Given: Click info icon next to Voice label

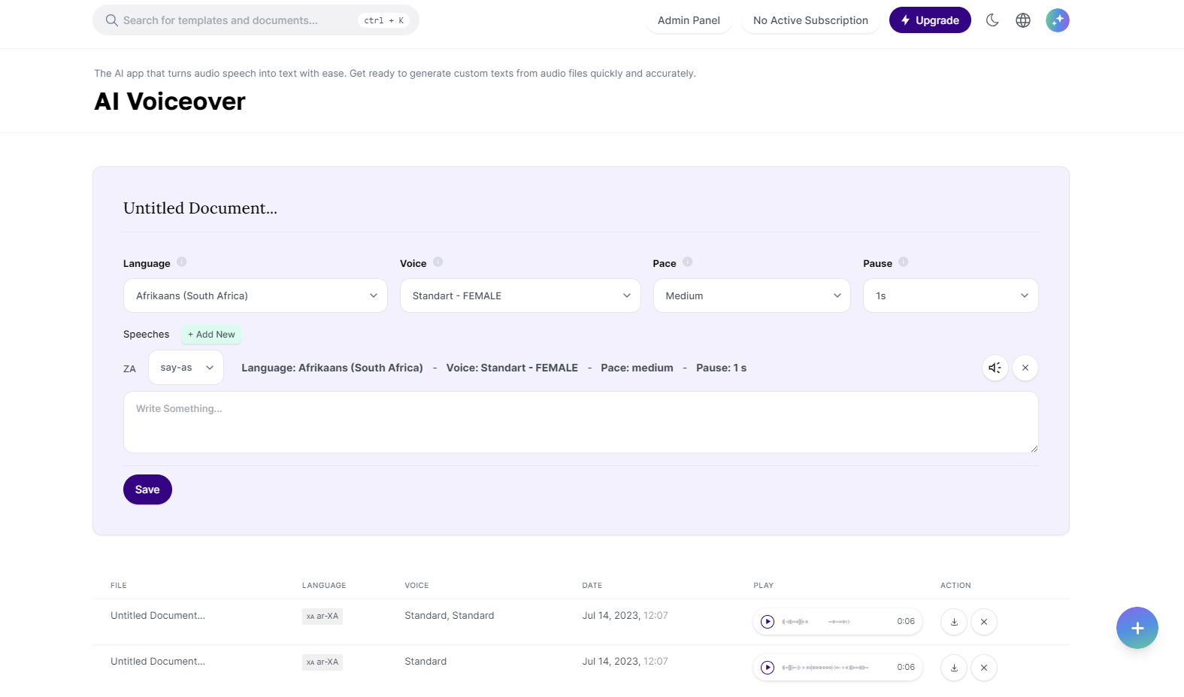Looking at the screenshot, I should click(x=438, y=262).
